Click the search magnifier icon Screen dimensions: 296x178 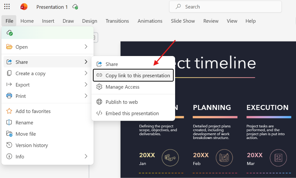[x=178, y=7]
